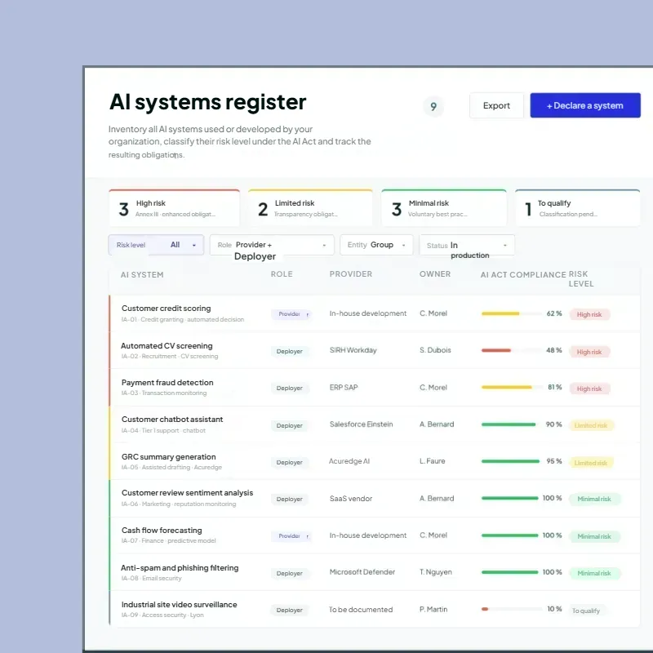The image size is (653, 653).
Task: Select the Limited risk summary card
Action: 310,208
